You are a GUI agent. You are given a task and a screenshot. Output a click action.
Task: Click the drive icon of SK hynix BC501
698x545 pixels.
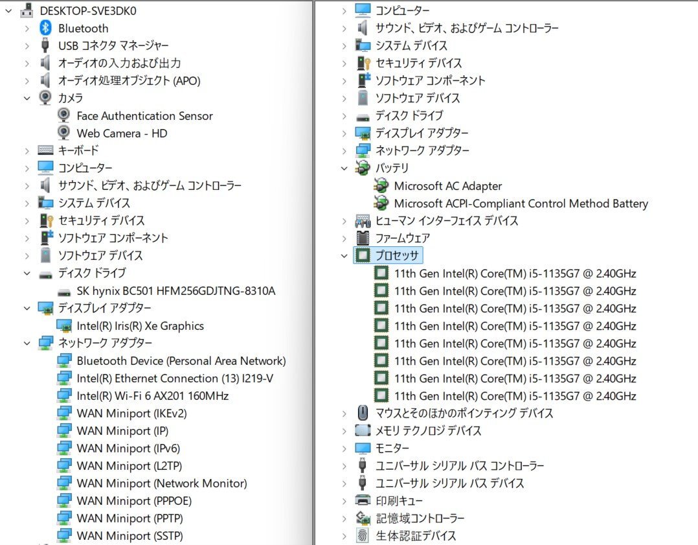[64, 292]
